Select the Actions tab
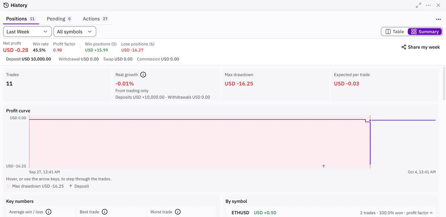 click(x=95, y=19)
